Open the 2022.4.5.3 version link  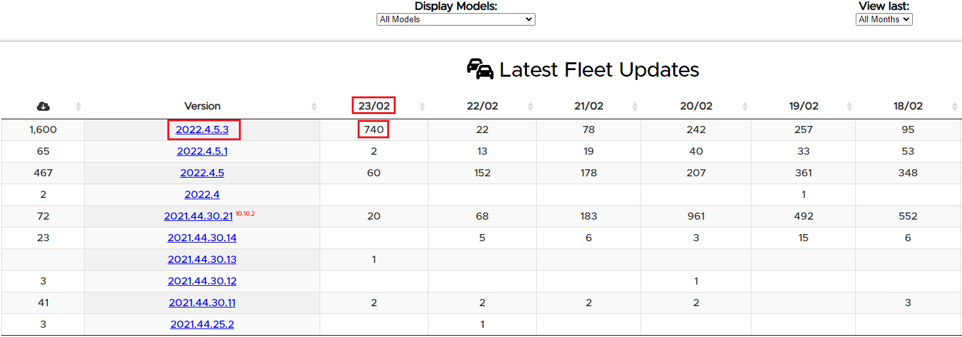(202, 130)
